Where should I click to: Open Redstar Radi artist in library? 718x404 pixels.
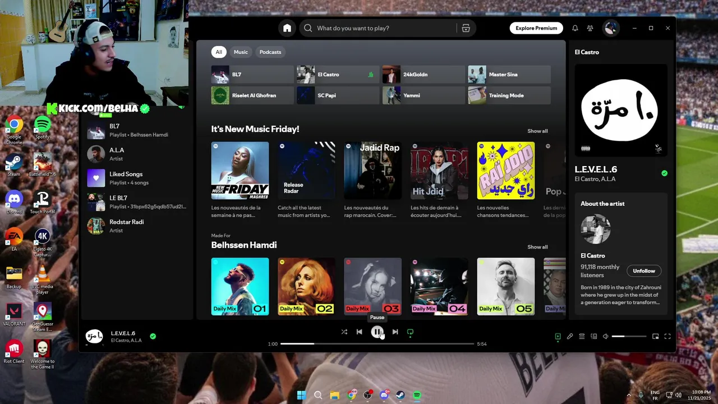pos(137,226)
